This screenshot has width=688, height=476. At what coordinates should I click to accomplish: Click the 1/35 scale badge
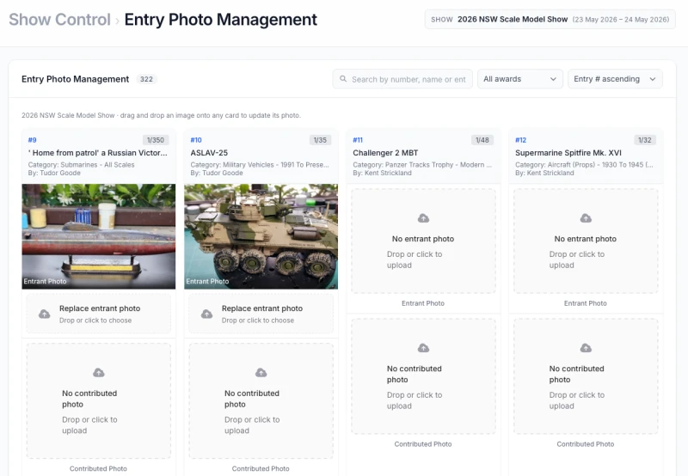tap(320, 140)
